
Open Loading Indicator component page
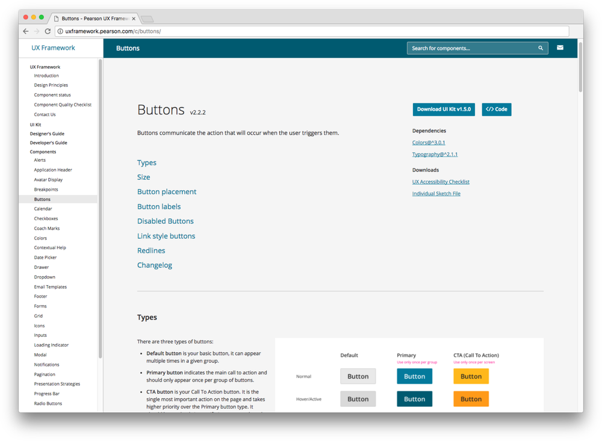(x=51, y=345)
